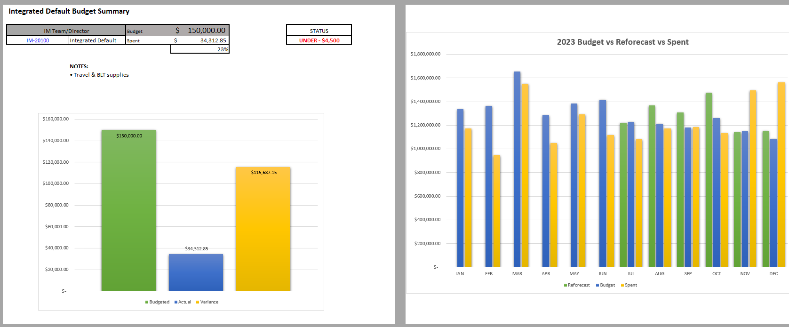This screenshot has height=327, width=789.
Task: Select the UNDER - $4,500 status cell
Action: (319, 40)
